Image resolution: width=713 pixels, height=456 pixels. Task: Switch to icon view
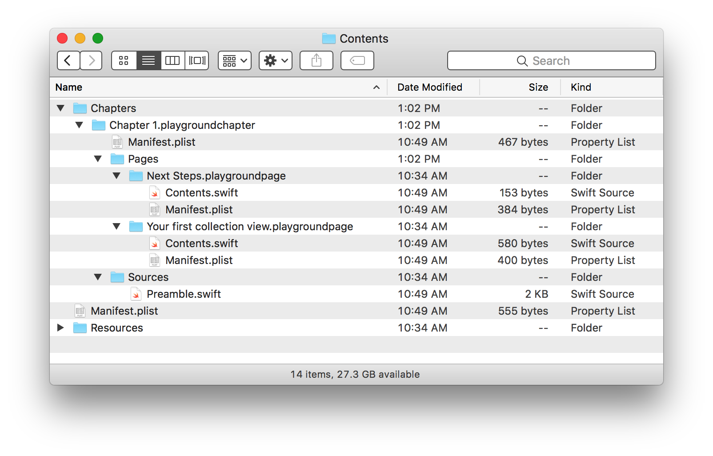tap(124, 60)
